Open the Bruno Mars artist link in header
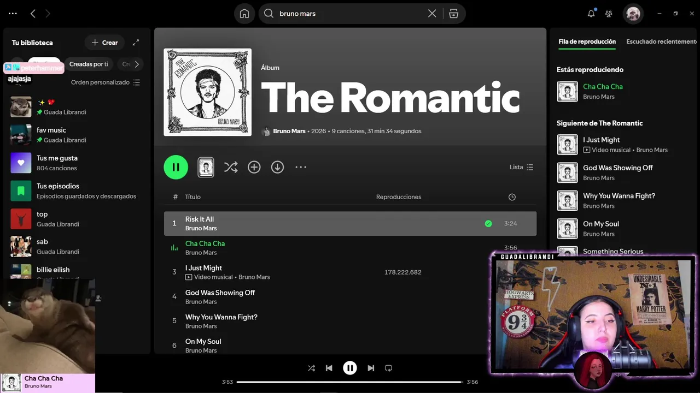The width and height of the screenshot is (700, 393). (x=289, y=131)
